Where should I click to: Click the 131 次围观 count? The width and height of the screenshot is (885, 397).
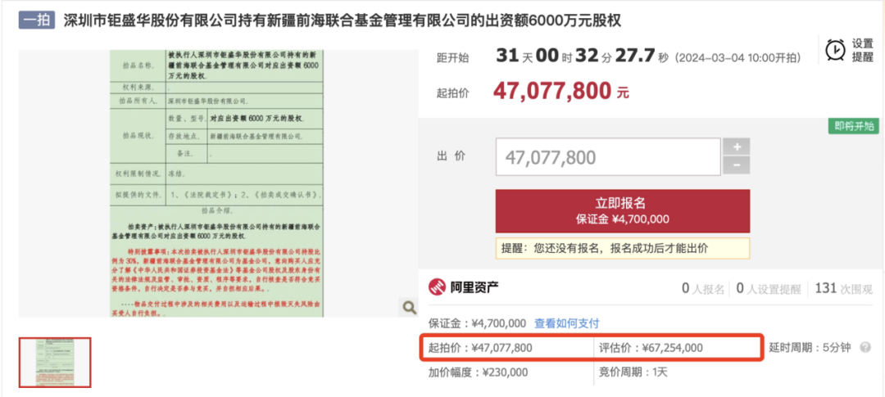[844, 289]
